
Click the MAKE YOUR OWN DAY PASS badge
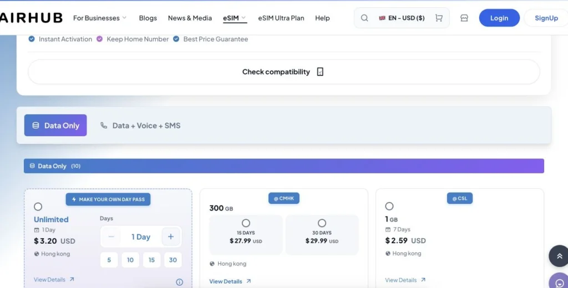point(108,199)
